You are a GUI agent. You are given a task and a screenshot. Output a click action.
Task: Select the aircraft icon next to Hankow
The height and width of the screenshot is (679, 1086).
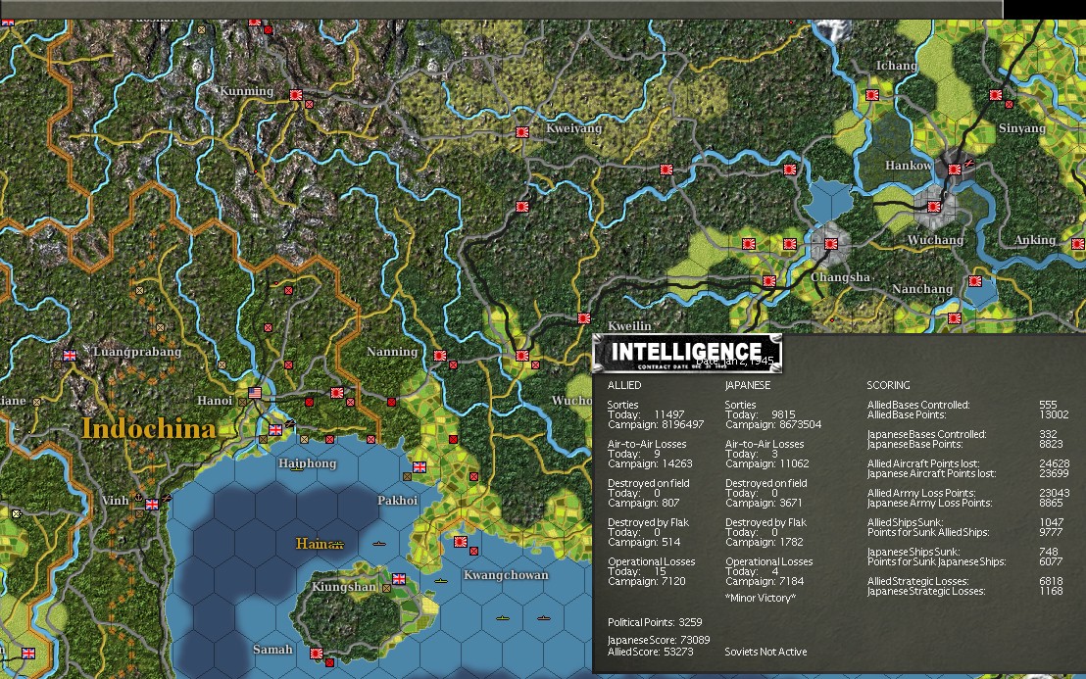pos(969,163)
